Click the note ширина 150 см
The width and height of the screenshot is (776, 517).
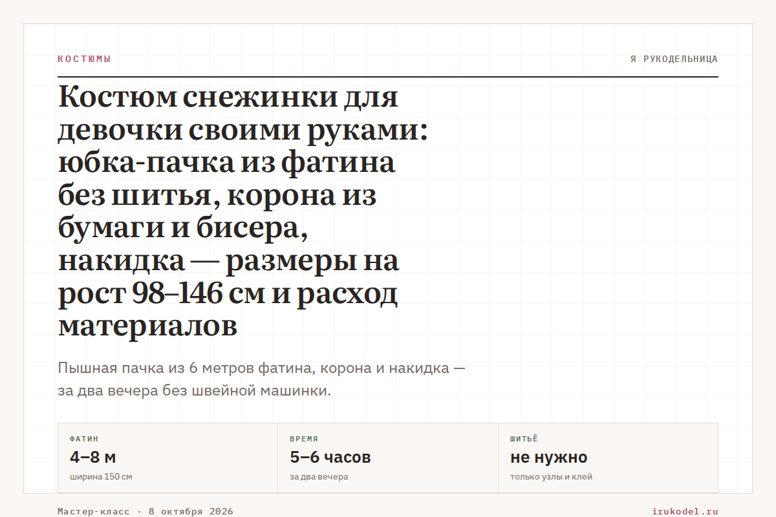coord(101,477)
